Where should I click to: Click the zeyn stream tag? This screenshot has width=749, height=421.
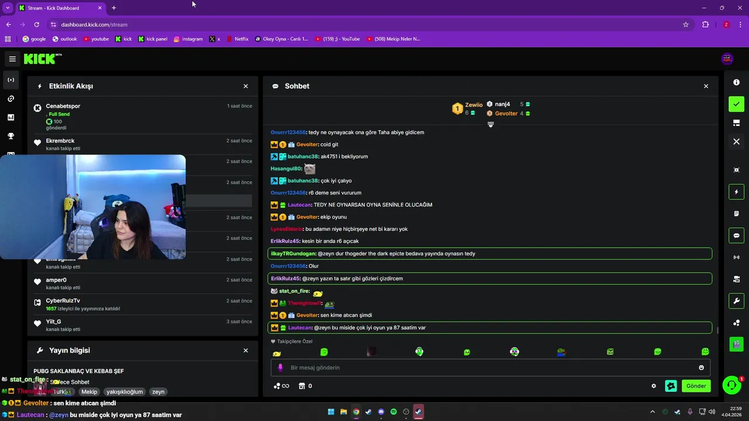(x=159, y=392)
